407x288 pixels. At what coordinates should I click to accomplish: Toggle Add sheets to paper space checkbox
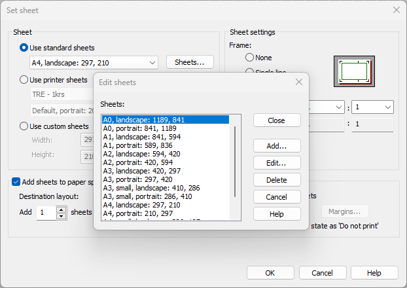coord(16,182)
